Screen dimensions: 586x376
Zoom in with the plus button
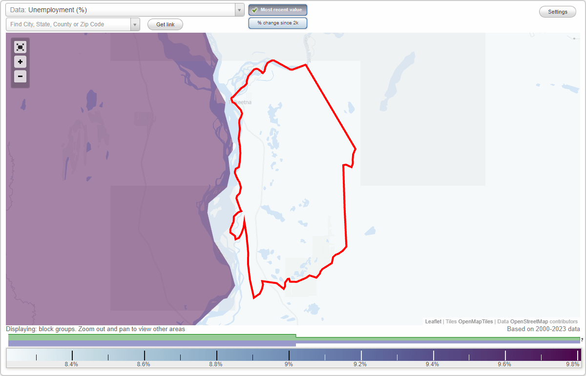coord(20,62)
